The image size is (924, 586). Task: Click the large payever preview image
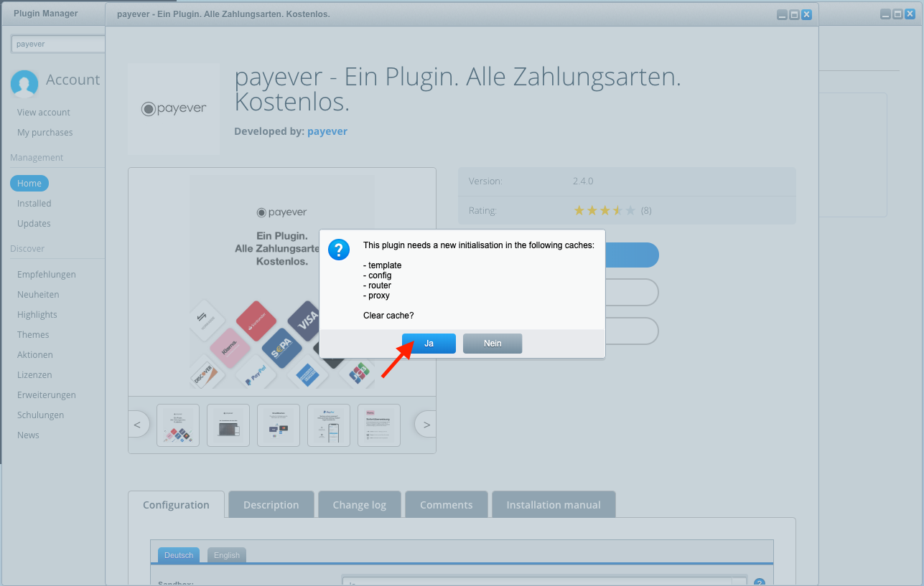coord(282,282)
